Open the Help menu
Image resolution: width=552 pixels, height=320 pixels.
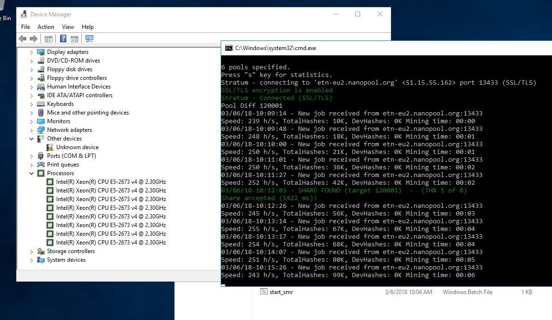(88, 27)
